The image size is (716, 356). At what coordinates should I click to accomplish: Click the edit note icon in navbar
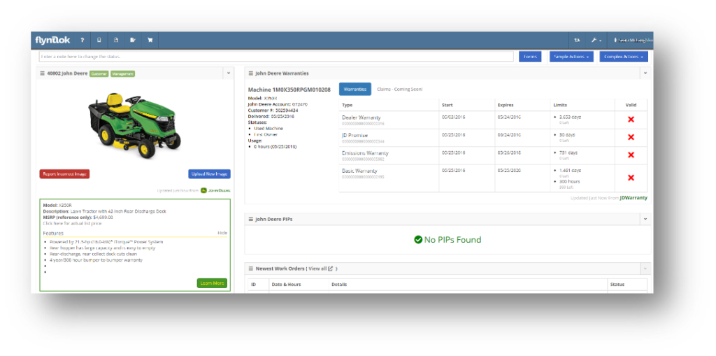133,40
